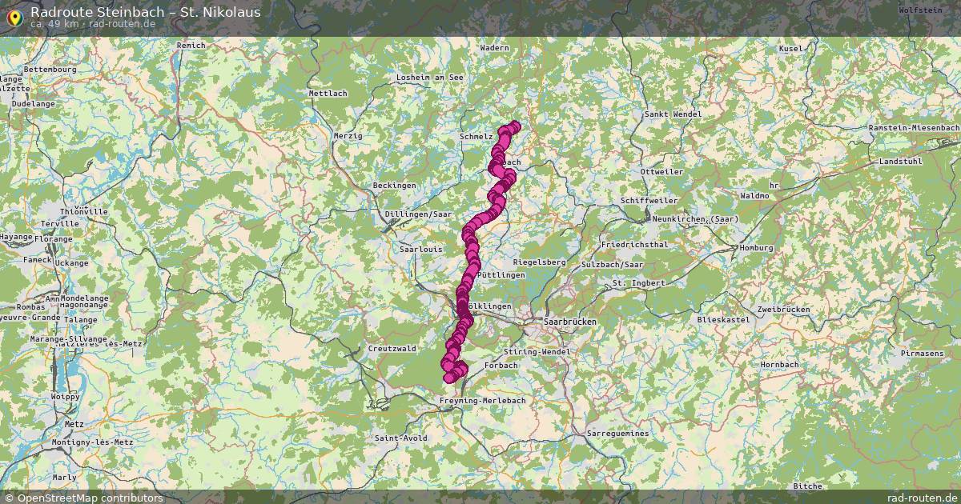Click the Saarlouis town label
This screenshot has width=961, height=504.
[x=420, y=250]
